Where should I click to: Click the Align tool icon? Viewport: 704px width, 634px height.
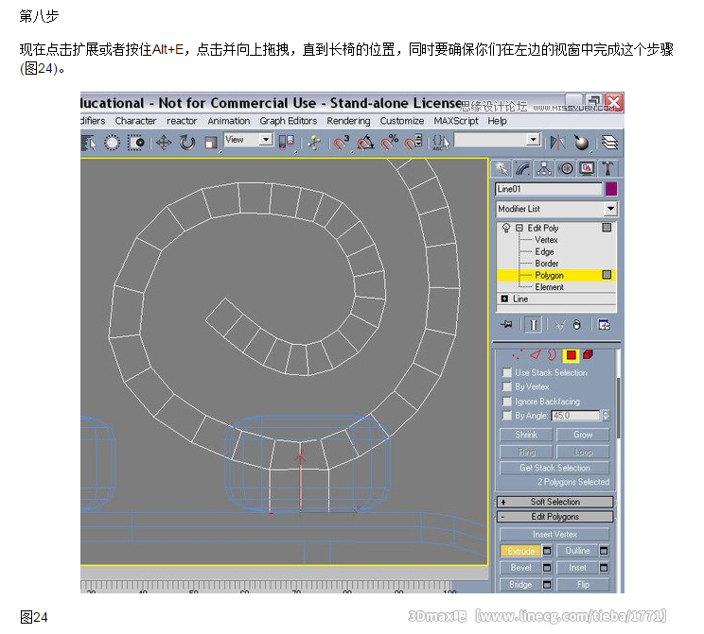tap(581, 143)
